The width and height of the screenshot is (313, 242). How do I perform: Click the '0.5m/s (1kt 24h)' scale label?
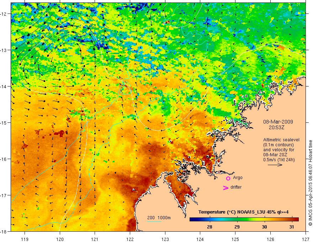(x=279, y=160)
